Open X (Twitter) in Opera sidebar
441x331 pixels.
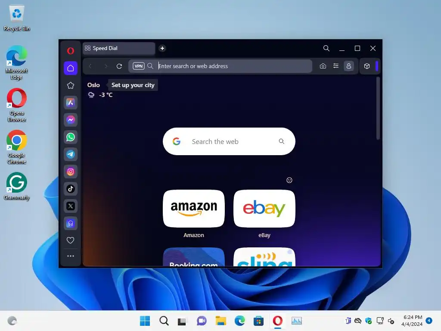coord(71,206)
